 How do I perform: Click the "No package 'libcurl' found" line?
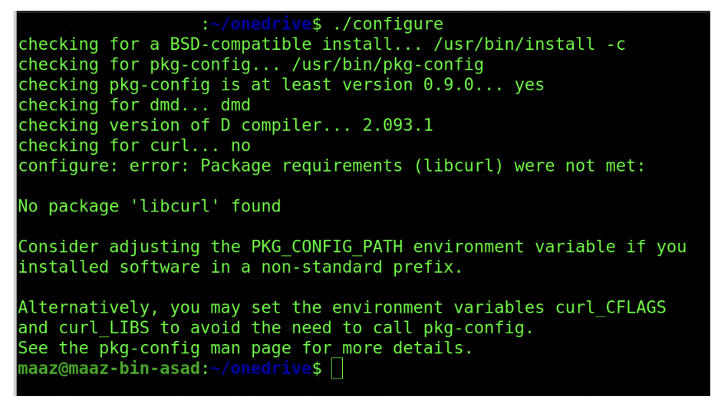(150, 206)
